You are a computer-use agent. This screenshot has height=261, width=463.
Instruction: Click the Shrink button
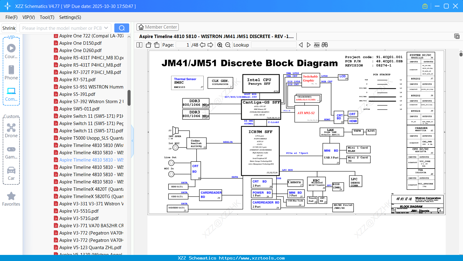9,28
